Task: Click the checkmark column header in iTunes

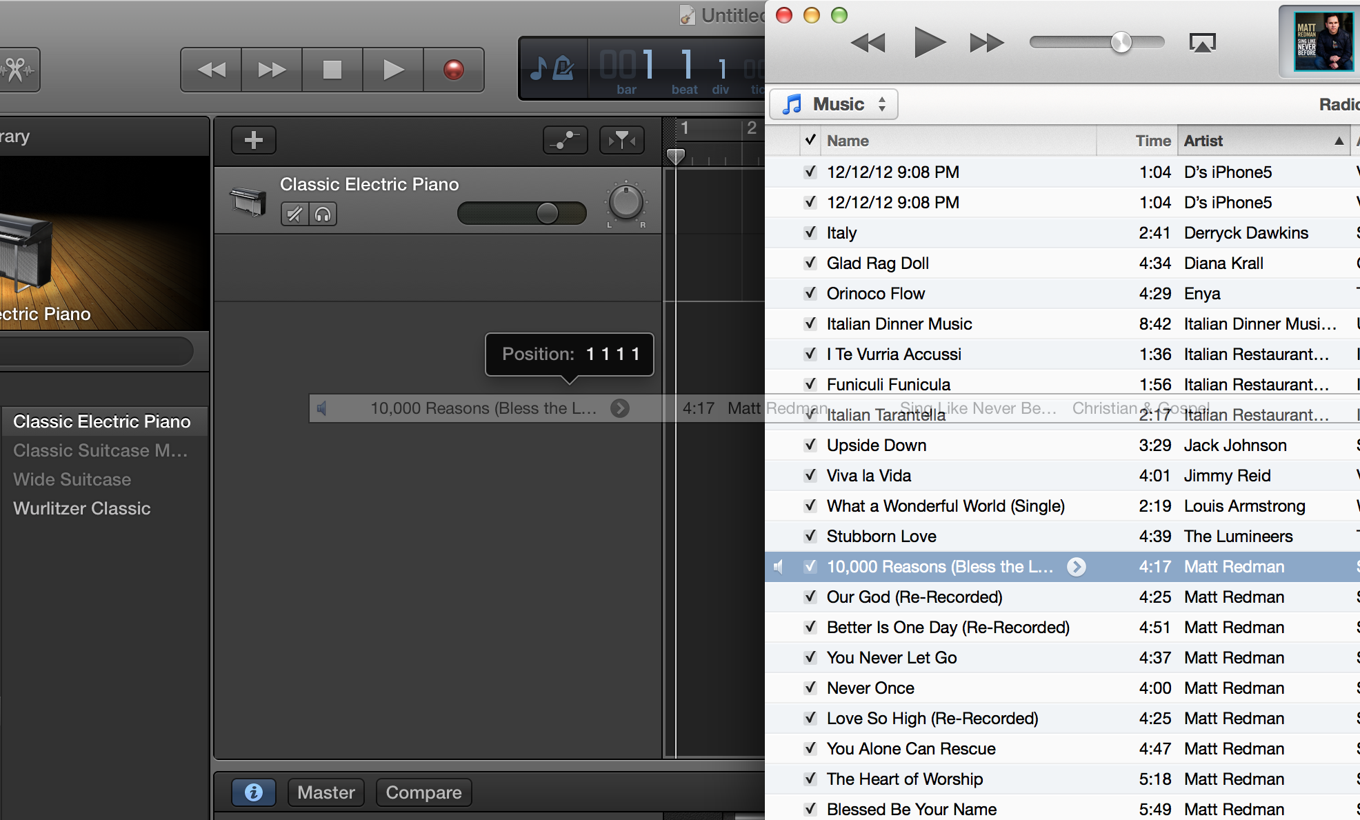Action: pyautogui.click(x=810, y=140)
